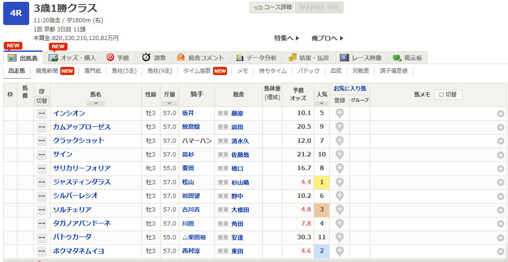Open 予想 tab
Viewport: 508px width, 262px height.
[119, 58]
